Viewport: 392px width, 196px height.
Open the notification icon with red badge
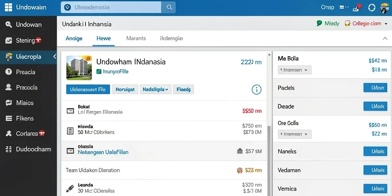(x=357, y=7)
